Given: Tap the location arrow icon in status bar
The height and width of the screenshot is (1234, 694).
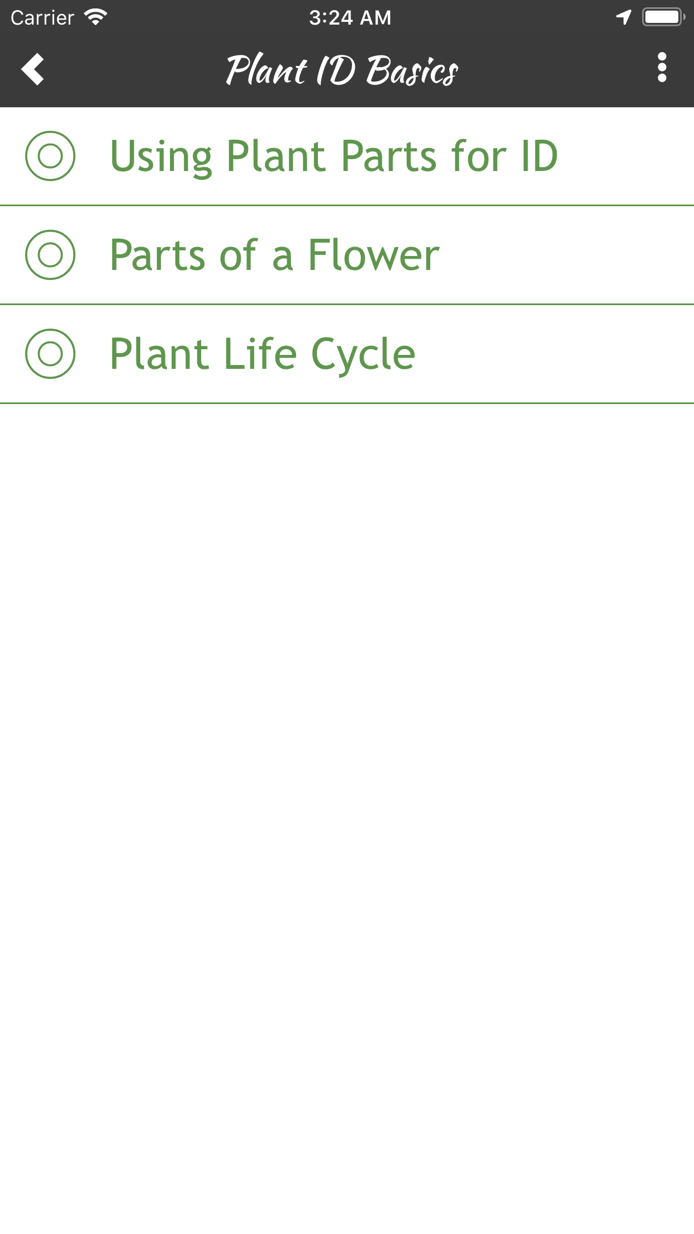Looking at the screenshot, I should (624, 17).
